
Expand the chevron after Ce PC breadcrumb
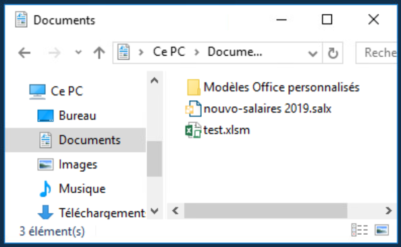[x=196, y=53]
